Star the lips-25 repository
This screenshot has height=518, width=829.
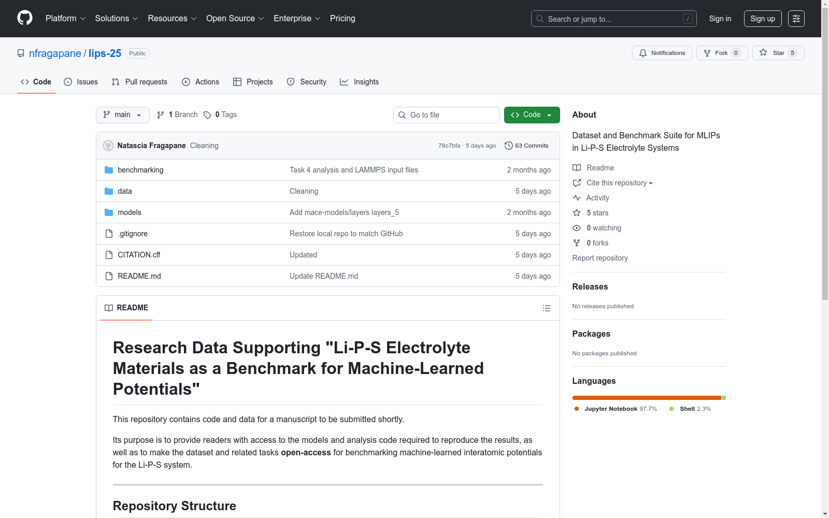point(778,53)
